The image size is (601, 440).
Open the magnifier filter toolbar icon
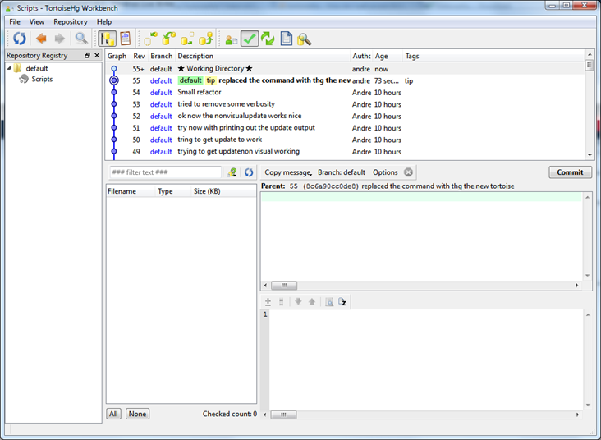coord(81,39)
